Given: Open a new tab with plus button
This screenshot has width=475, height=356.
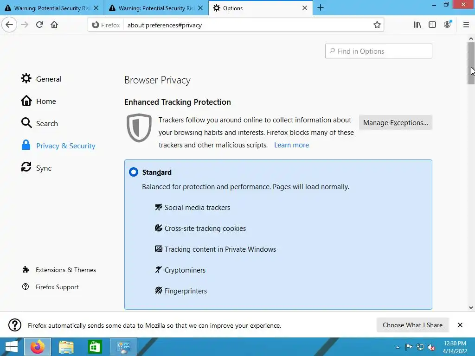Looking at the screenshot, I should (321, 8).
